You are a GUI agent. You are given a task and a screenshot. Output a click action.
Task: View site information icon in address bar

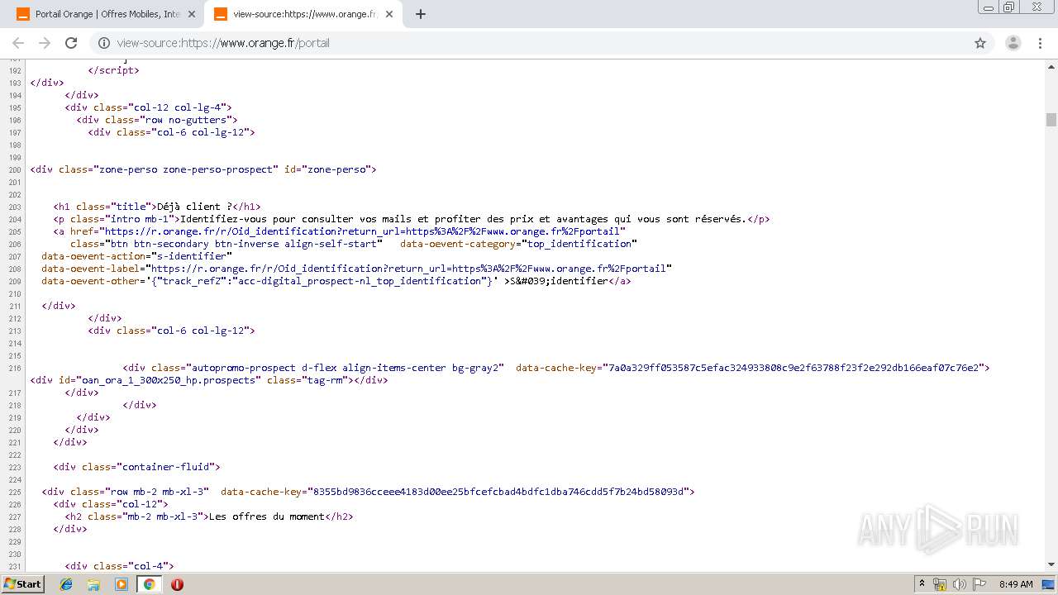[x=104, y=43]
